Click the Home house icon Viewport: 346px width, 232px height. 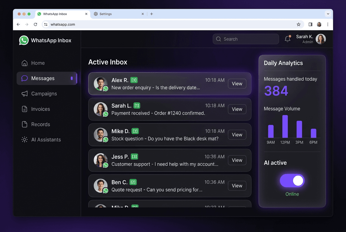[25, 63]
